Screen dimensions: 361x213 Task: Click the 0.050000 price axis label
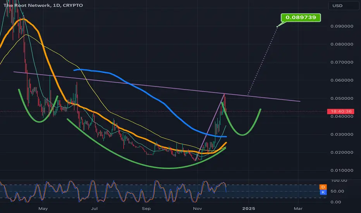click(x=342, y=98)
